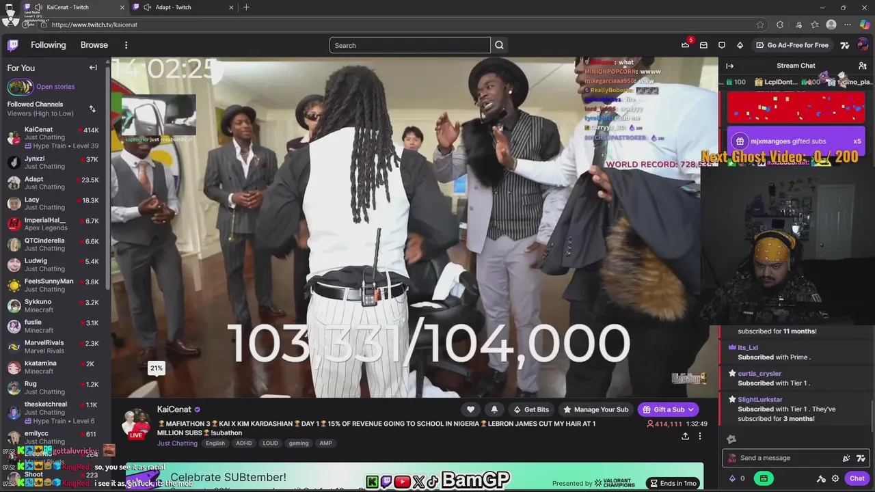Select the English tag
The image size is (875, 492).
(x=215, y=443)
